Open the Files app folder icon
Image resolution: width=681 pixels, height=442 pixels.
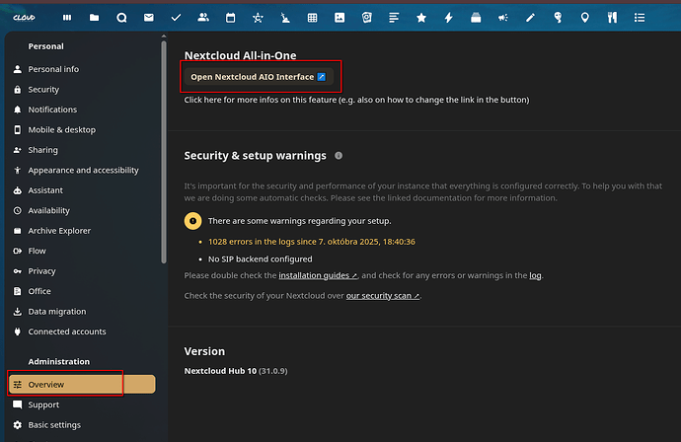tap(94, 18)
